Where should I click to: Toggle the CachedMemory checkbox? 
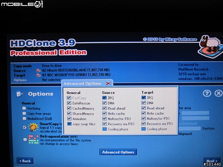click(x=69, y=108)
